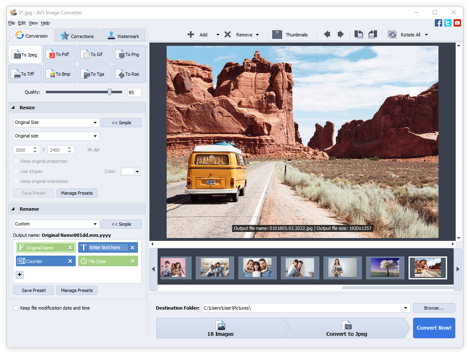470x355 pixels.
Task: Rotate image clockwise
Action: pos(373,34)
